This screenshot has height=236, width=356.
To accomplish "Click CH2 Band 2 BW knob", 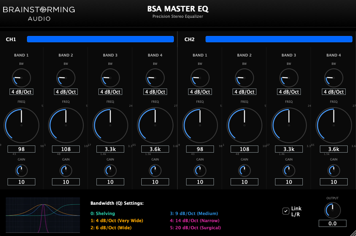I will point(244,78).
